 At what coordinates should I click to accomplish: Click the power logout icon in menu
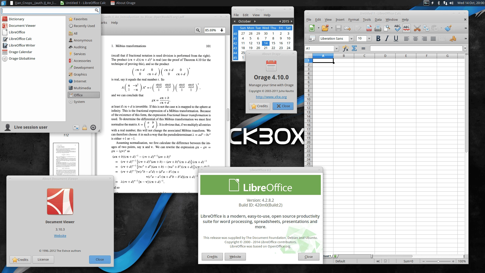[93, 127]
